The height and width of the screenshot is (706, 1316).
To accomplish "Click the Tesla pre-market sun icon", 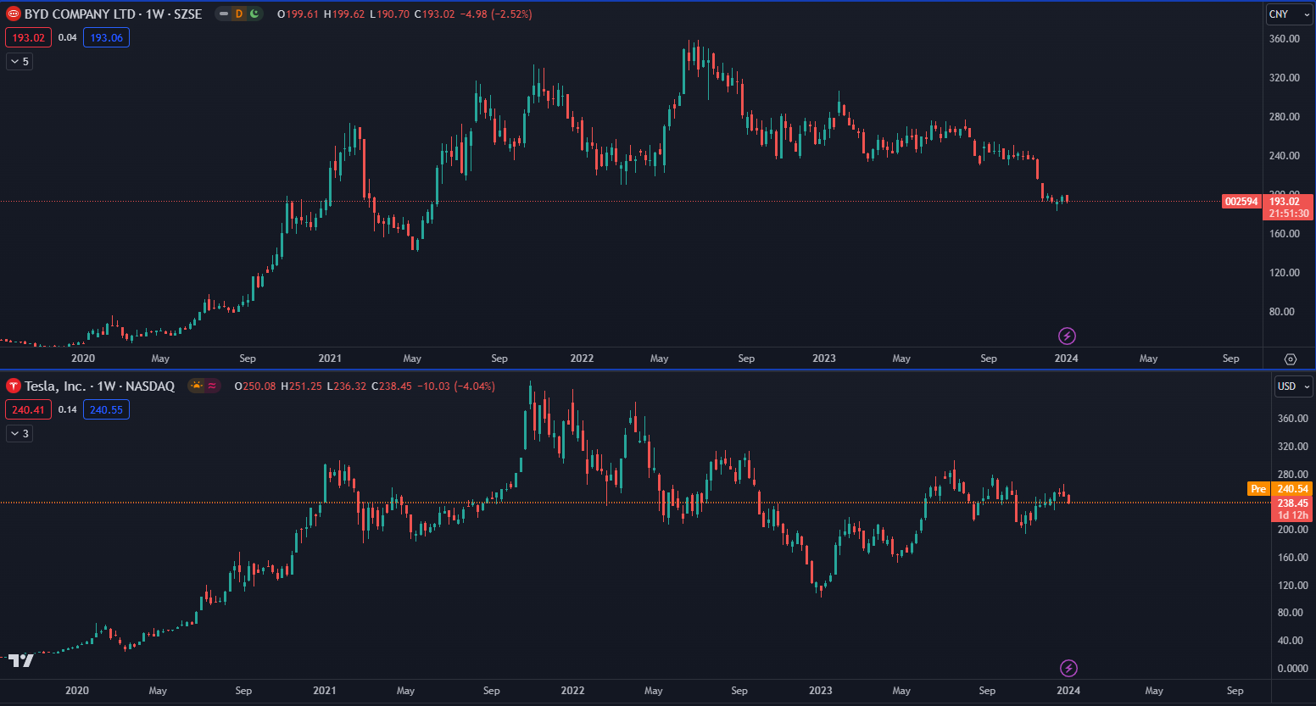I will (x=197, y=386).
